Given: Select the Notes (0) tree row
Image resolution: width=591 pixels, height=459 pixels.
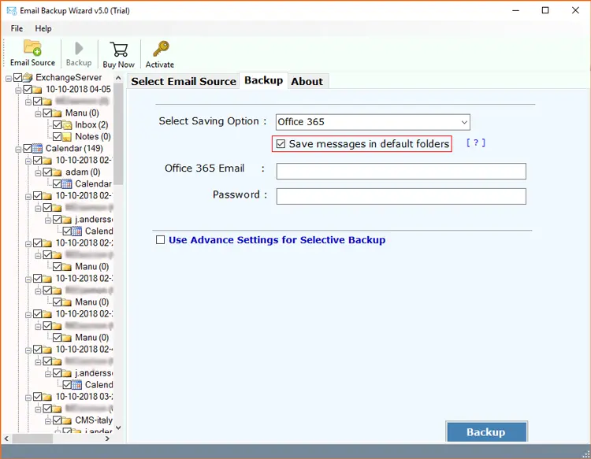Looking at the screenshot, I should 93,136.
